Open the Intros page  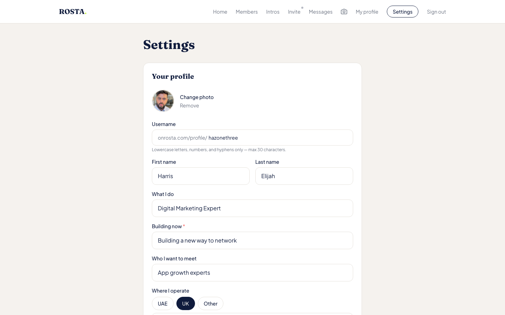(x=272, y=12)
